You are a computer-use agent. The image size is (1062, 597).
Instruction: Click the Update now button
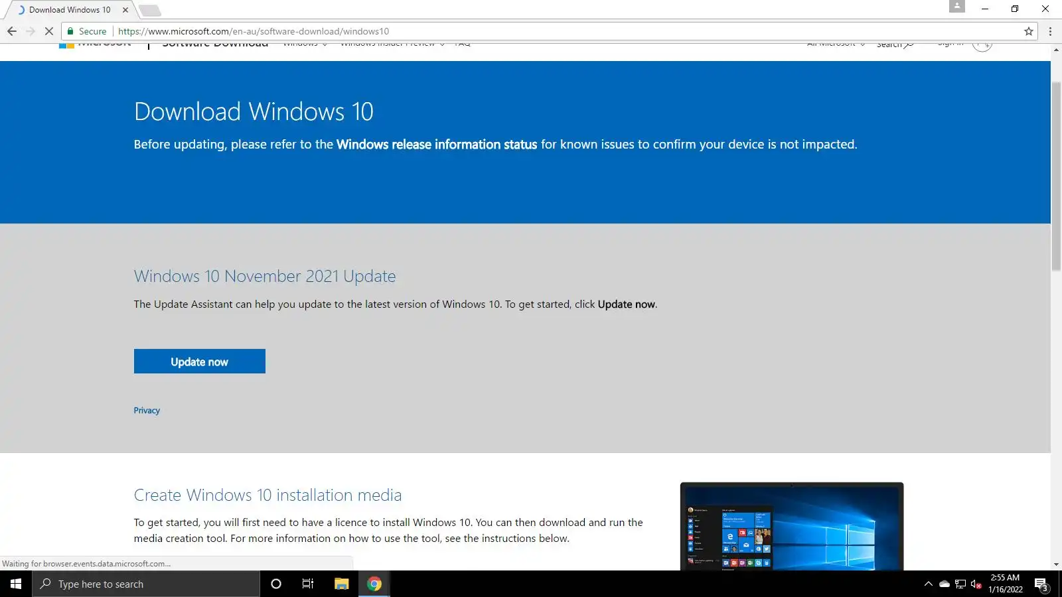click(200, 362)
